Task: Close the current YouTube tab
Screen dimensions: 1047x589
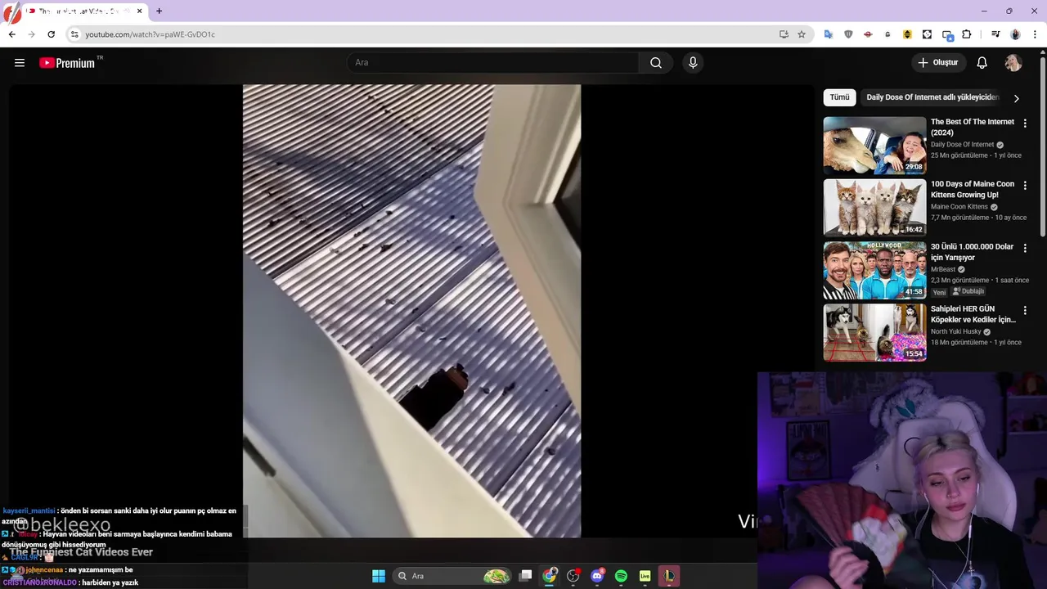Action: [x=140, y=11]
